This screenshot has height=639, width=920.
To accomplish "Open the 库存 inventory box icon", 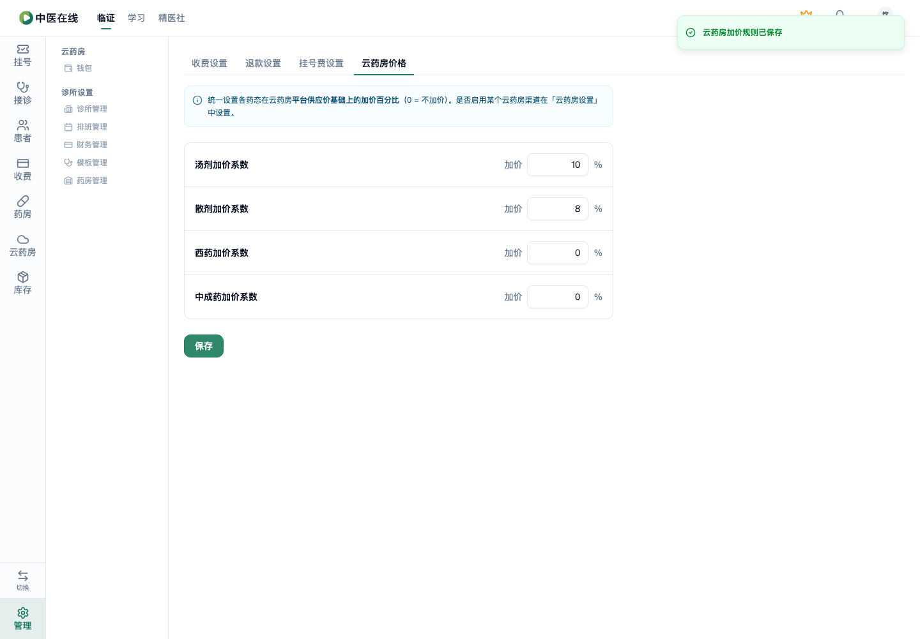I will [x=22, y=283].
